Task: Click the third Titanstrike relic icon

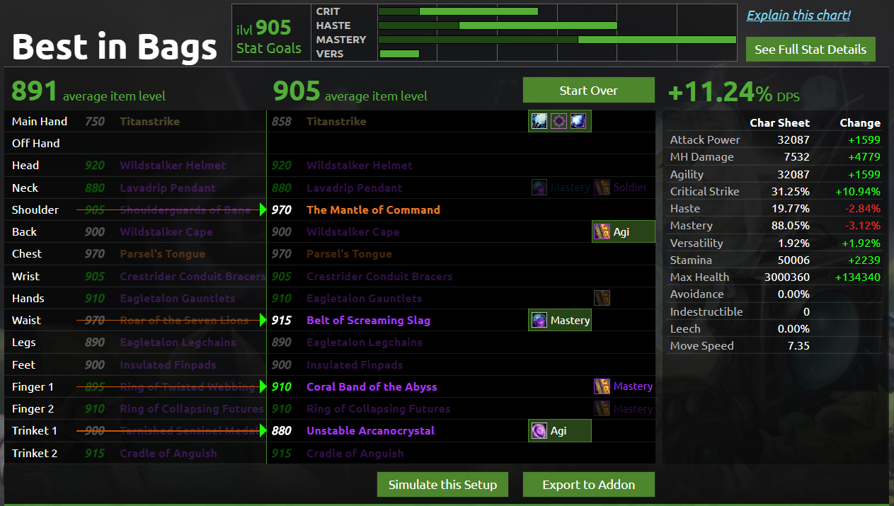Action: (579, 121)
